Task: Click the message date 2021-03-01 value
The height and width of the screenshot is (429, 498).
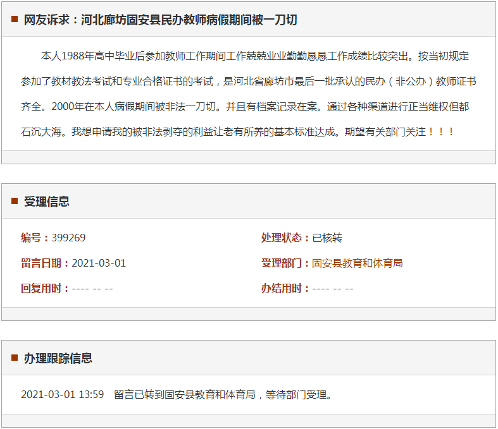Action: [x=99, y=263]
